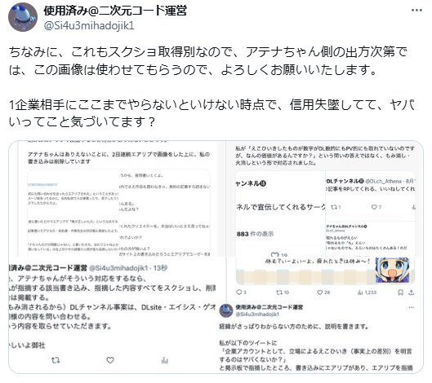Click the analytics bar chart icon bottom-left

coord(165,360)
